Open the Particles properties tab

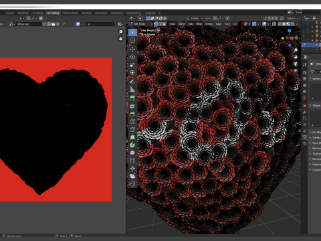click(305, 118)
